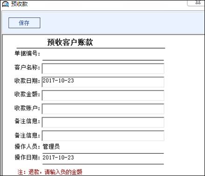Screen dimensions: 205x176
Task: Focus the second 备注信息 input field
Action: click(x=103, y=135)
